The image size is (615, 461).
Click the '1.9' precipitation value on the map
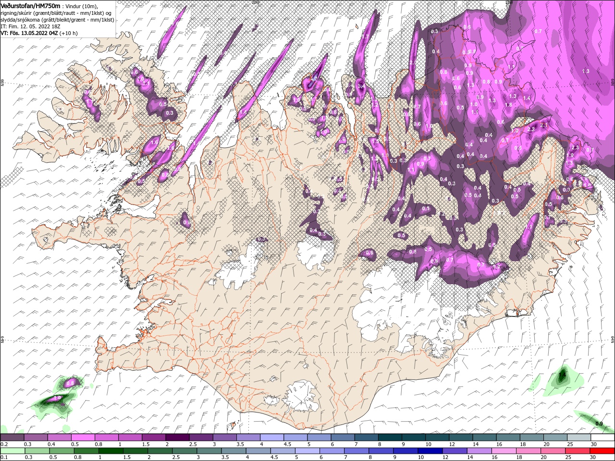click(570, 156)
